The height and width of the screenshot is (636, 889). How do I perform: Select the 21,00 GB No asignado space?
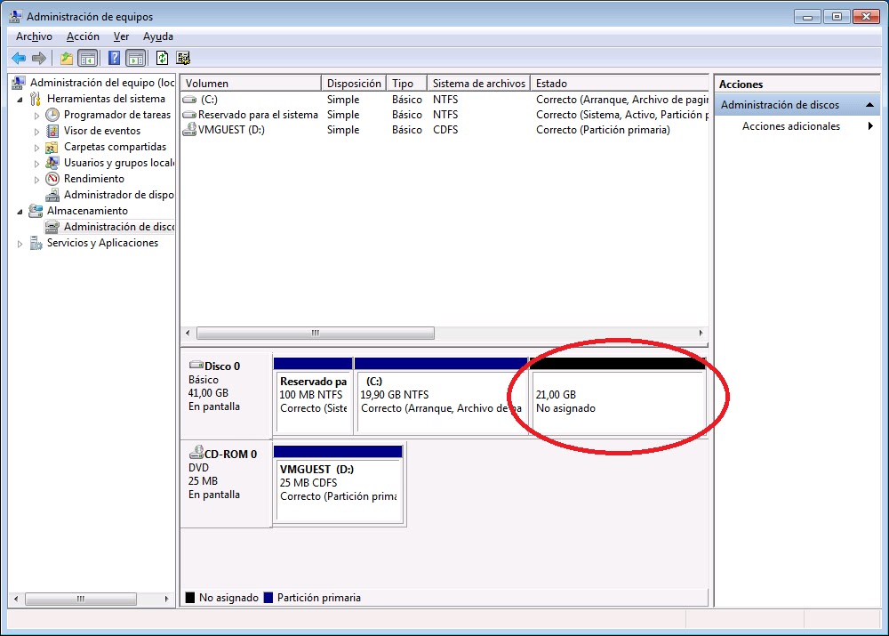[618, 397]
